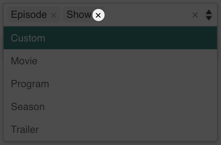Focus the empty input area after the Show tag
The width and height of the screenshot is (221, 145).
(147, 15)
